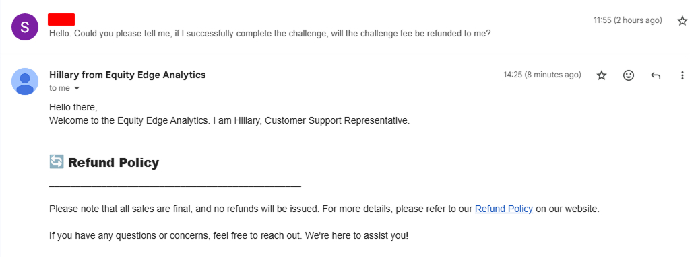Viewport: 698px width, 257px height.
Task: Expand the collapsed first message about challenge fee
Action: (x=269, y=34)
